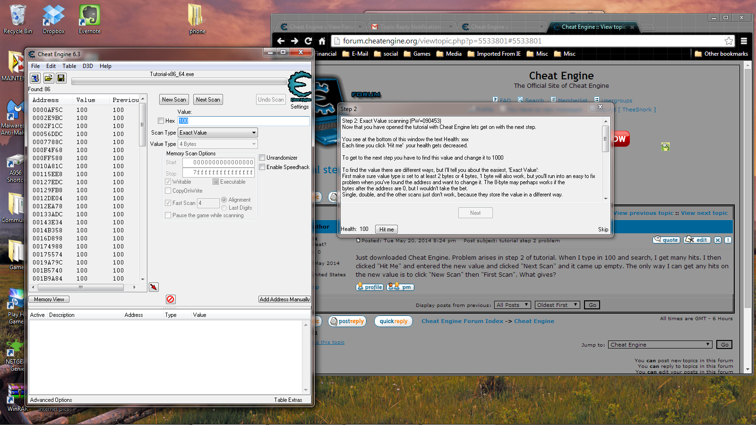Click the quote icon on the forum post
This screenshot has height=425, width=756.
(x=666, y=240)
